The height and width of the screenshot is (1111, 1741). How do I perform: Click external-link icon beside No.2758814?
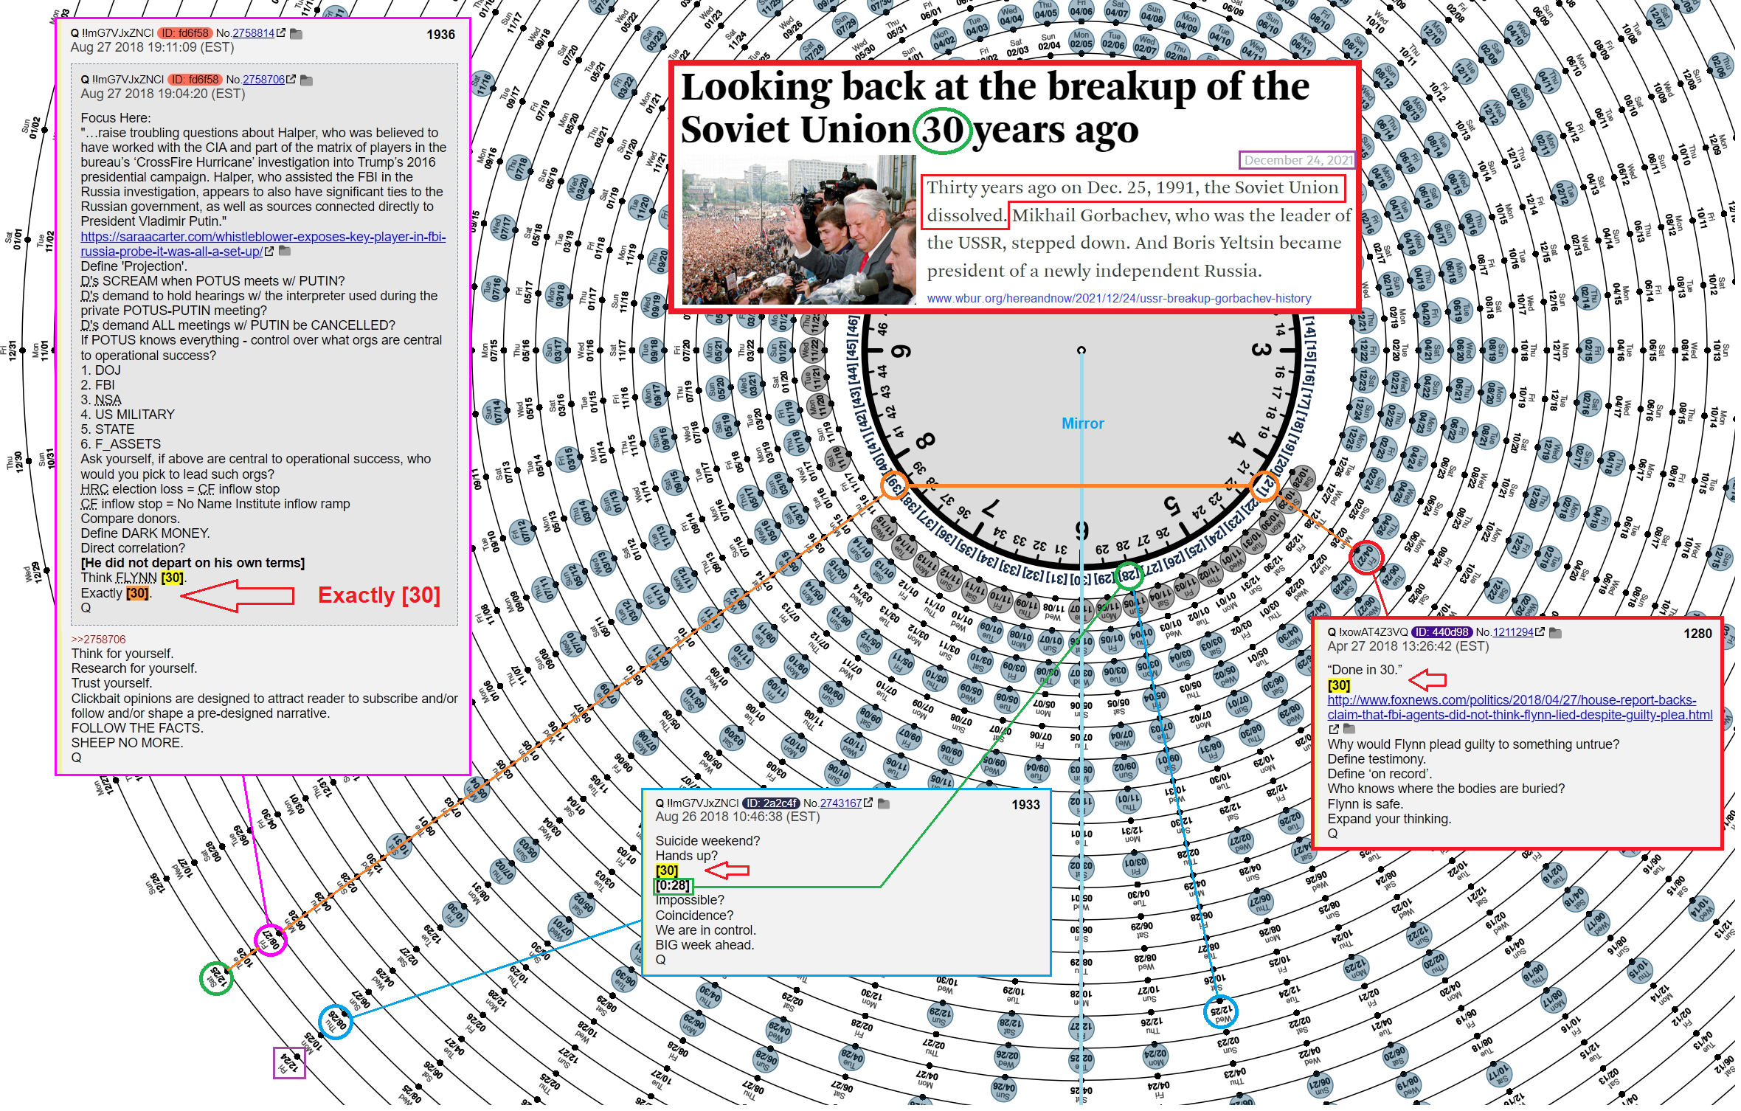281,33
